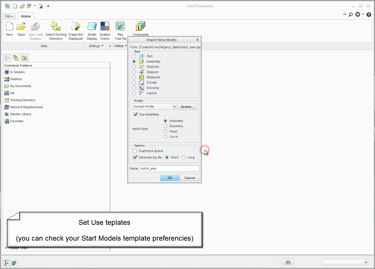The image size is (375, 269).
Task: Click the search magnifier icon top right
Action: click(x=351, y=14)
